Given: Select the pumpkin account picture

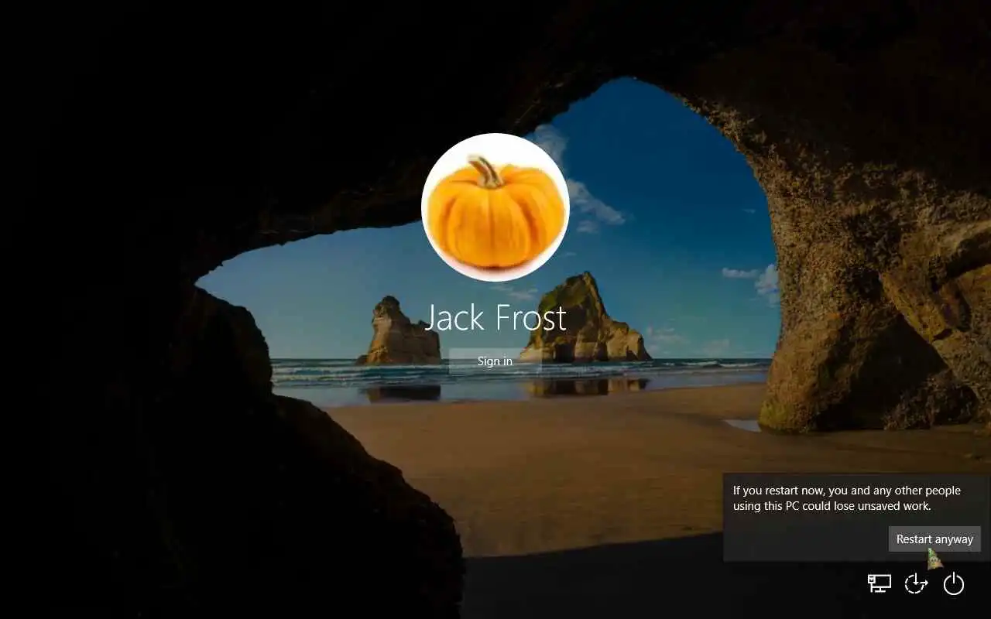Looking at the screenshot, I should [x=495, y=207].
